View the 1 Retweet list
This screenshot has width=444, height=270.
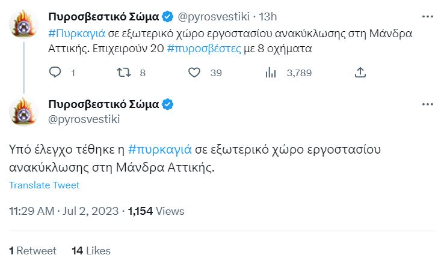(x=32, y=250)
